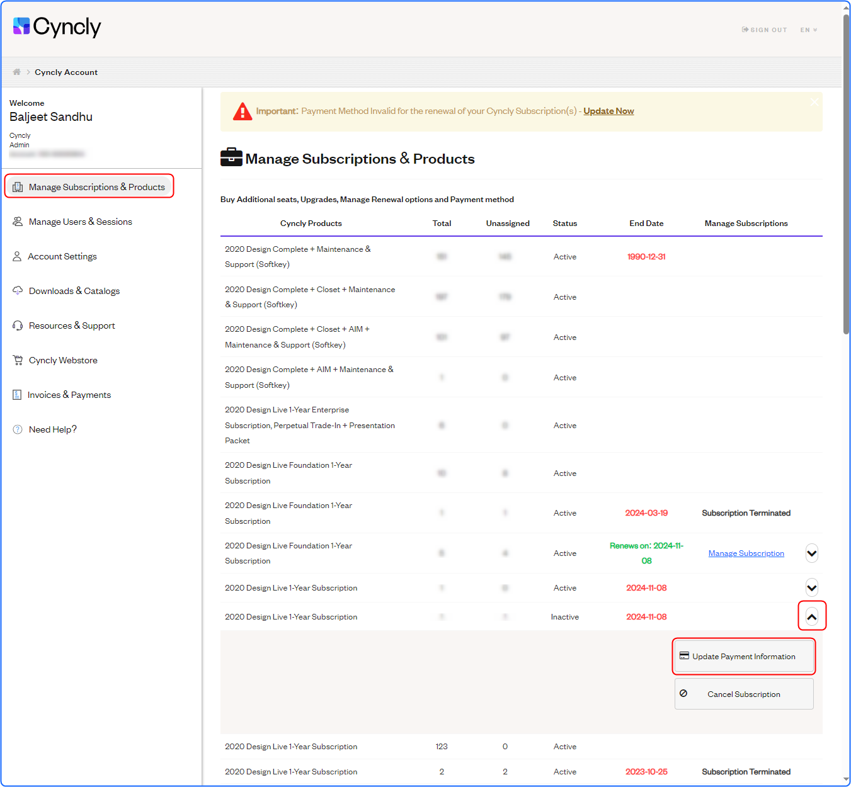Click the Status column header
The image size is (851, 787).
565,224
